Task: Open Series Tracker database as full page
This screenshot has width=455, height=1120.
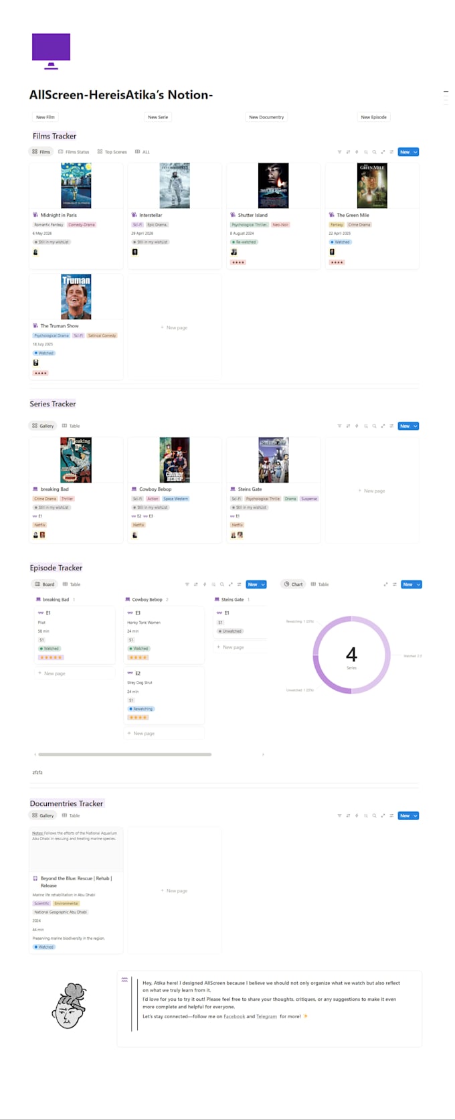Action: click(383, 426)
